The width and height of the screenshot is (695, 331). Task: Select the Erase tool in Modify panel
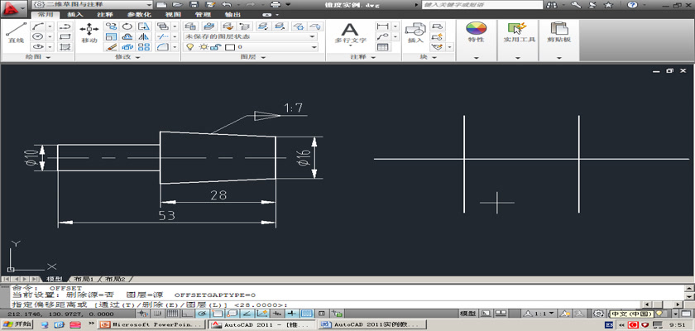[x=111, y=46]
